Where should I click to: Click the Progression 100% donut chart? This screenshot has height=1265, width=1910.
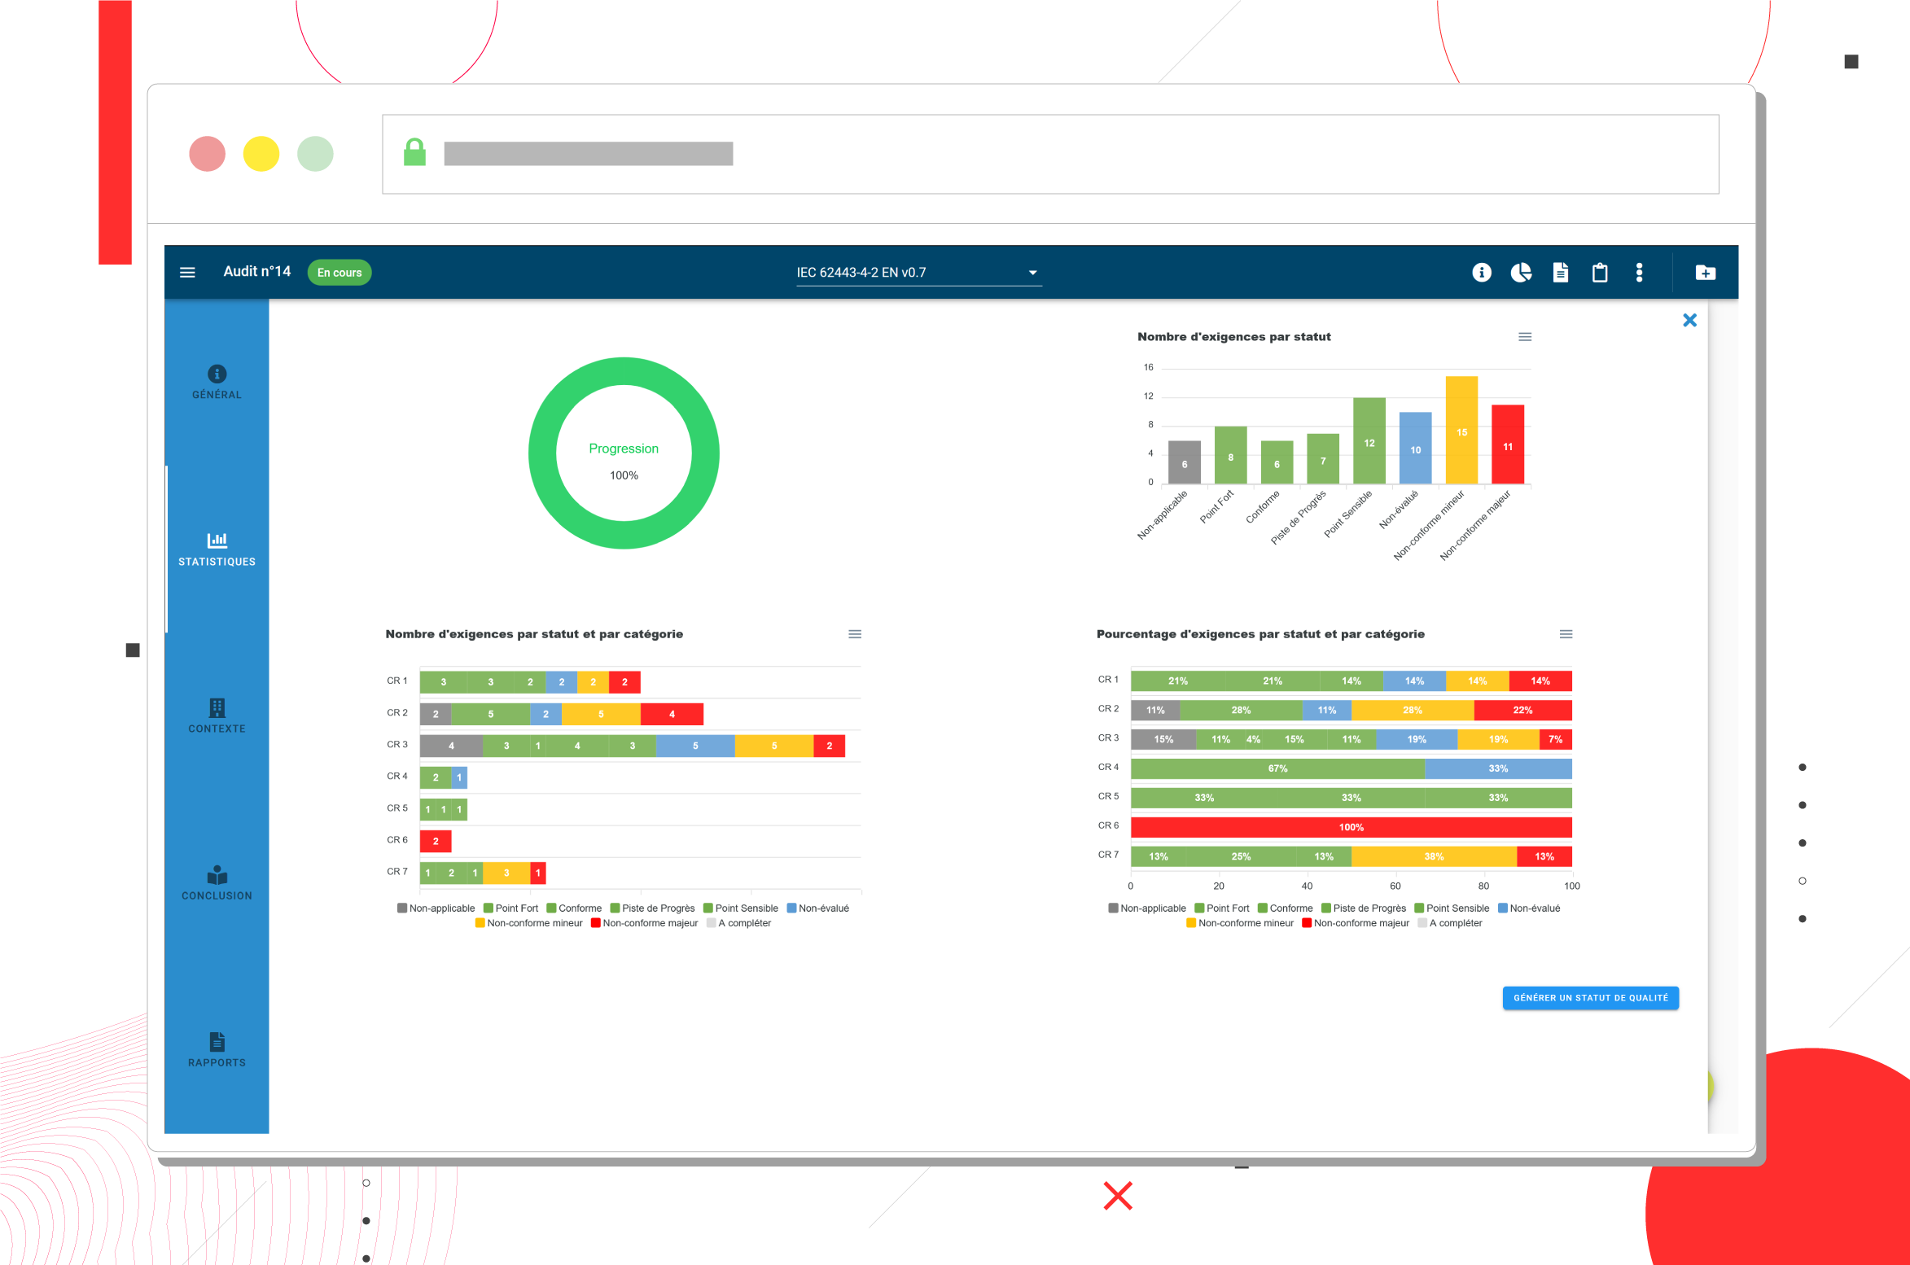(624, 453)
